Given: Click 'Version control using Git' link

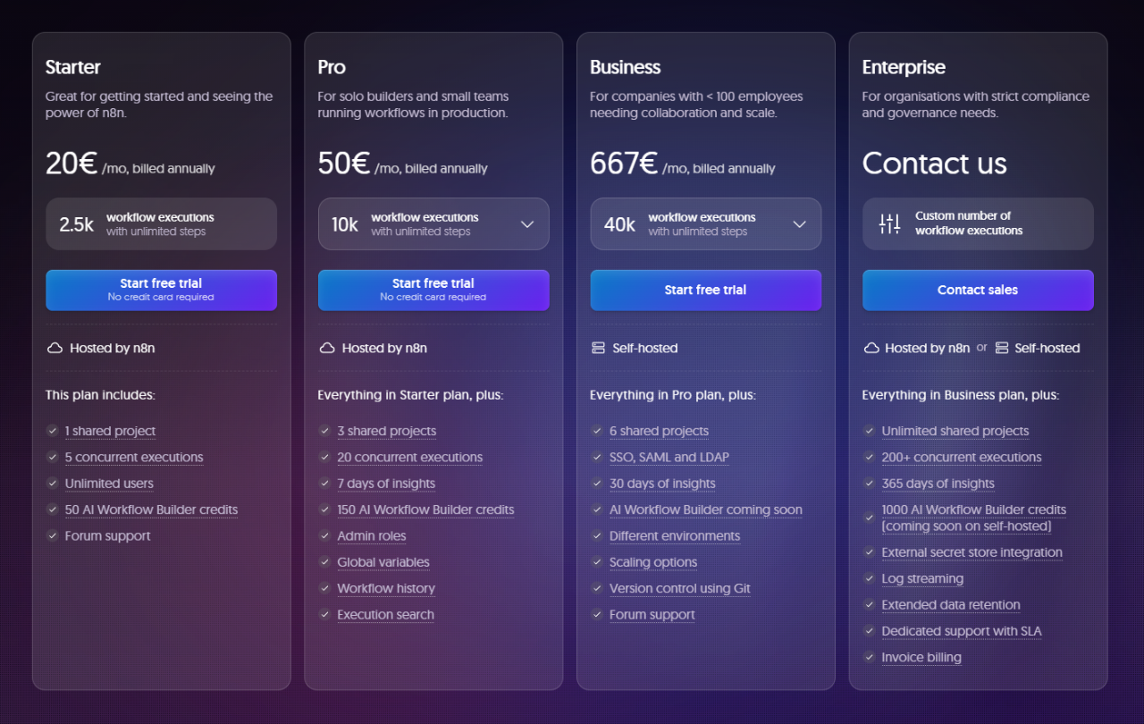Looking at the screenshot, I should (679, 588).
